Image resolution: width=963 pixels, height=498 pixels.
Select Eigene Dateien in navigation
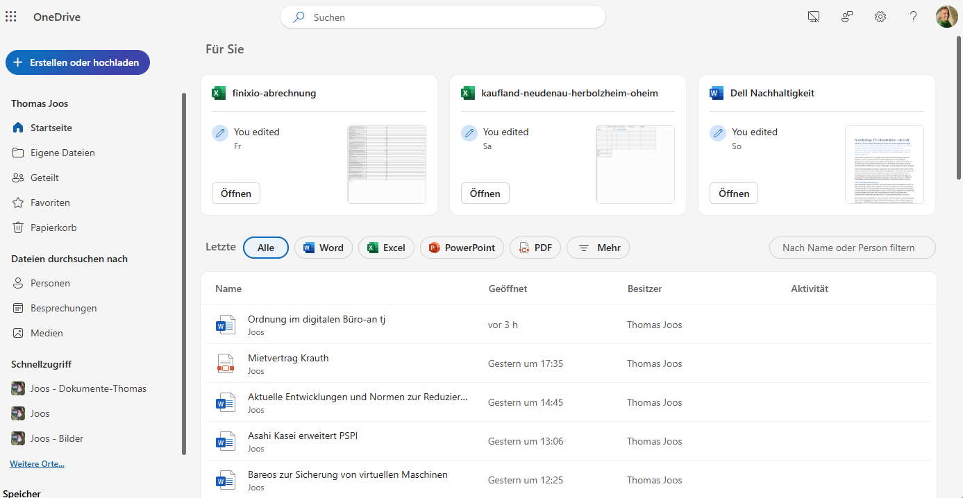click(62, 153)
